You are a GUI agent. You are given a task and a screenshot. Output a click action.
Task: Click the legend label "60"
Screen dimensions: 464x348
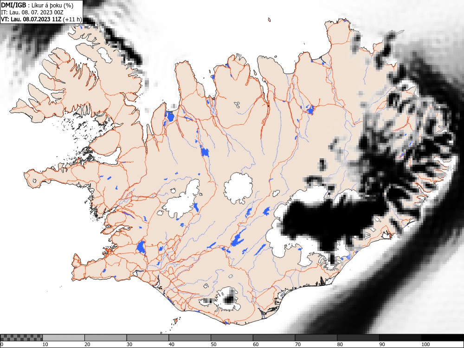[x=256, y=344]
